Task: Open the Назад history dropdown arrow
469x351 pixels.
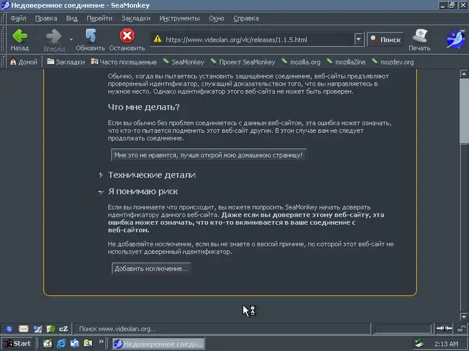Action: click(x=37, y=39)
